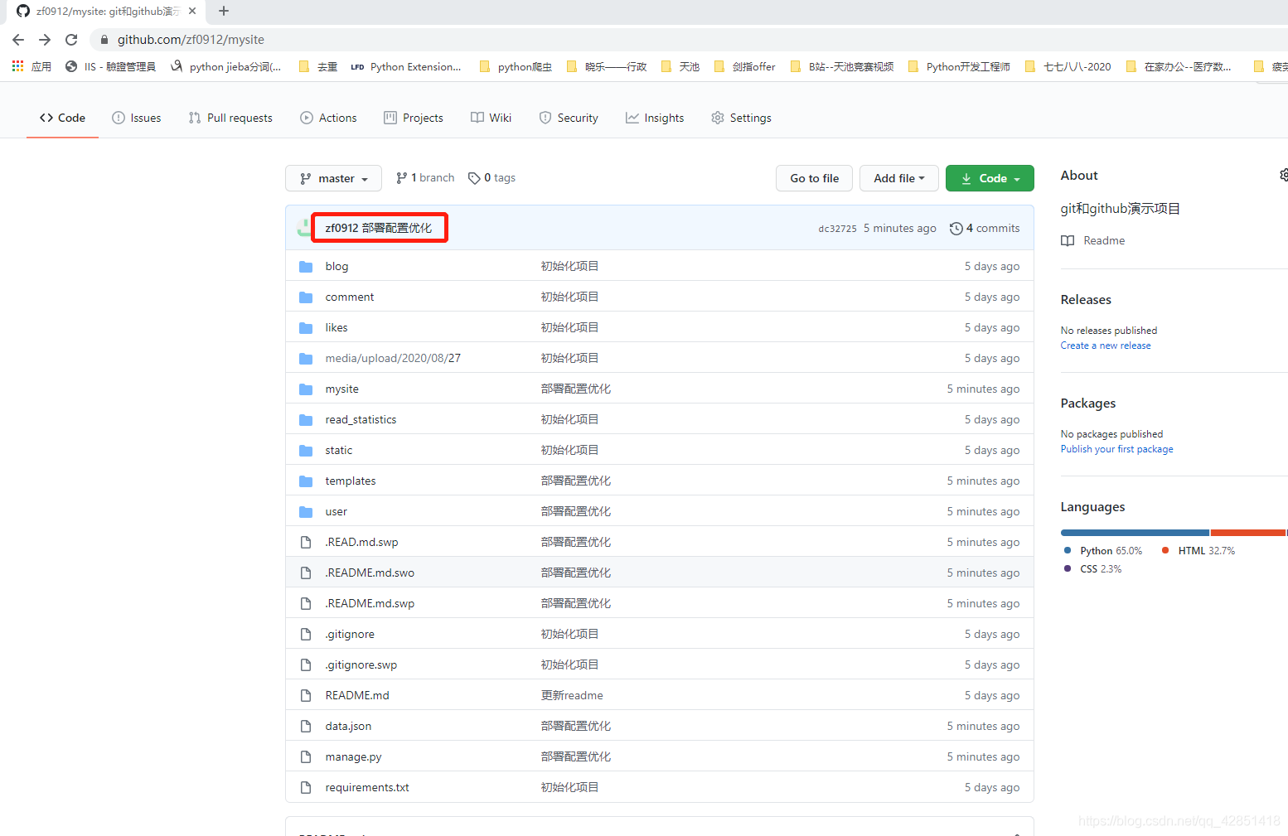The width and height of the screenshot is (1288, 836).
Task: Click the README.md file icon
Action: 306,695
